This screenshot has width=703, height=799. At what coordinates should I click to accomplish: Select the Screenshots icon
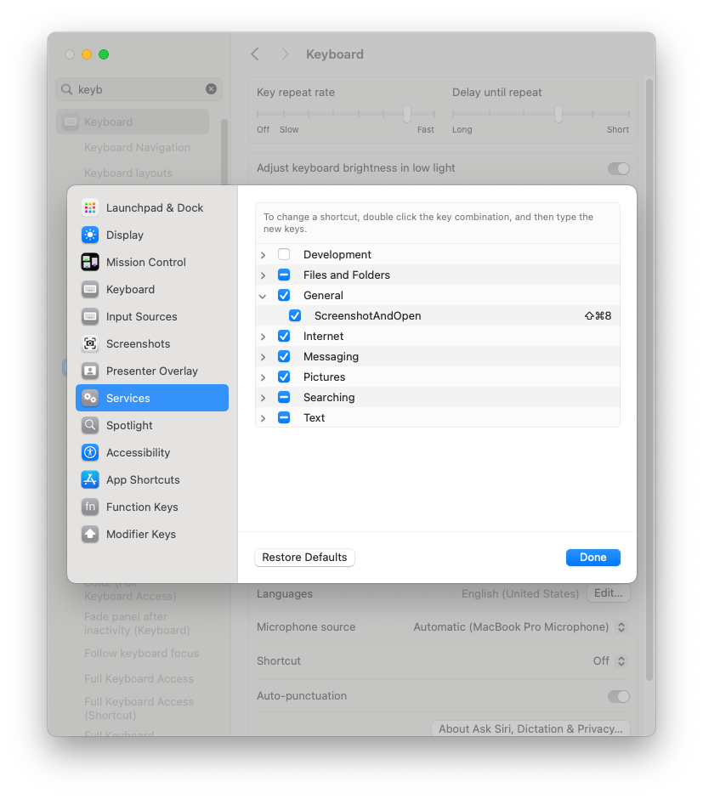tap(89, 343)
